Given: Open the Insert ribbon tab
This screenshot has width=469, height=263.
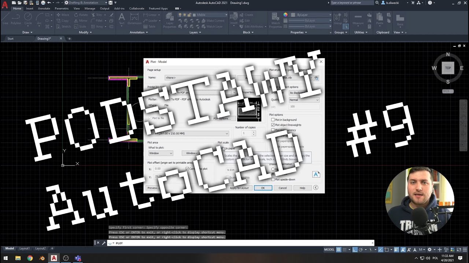Looking at the screenshot, I should click(x=30, y=8).
